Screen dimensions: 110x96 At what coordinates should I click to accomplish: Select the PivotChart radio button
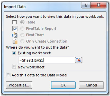pos(22,35)
